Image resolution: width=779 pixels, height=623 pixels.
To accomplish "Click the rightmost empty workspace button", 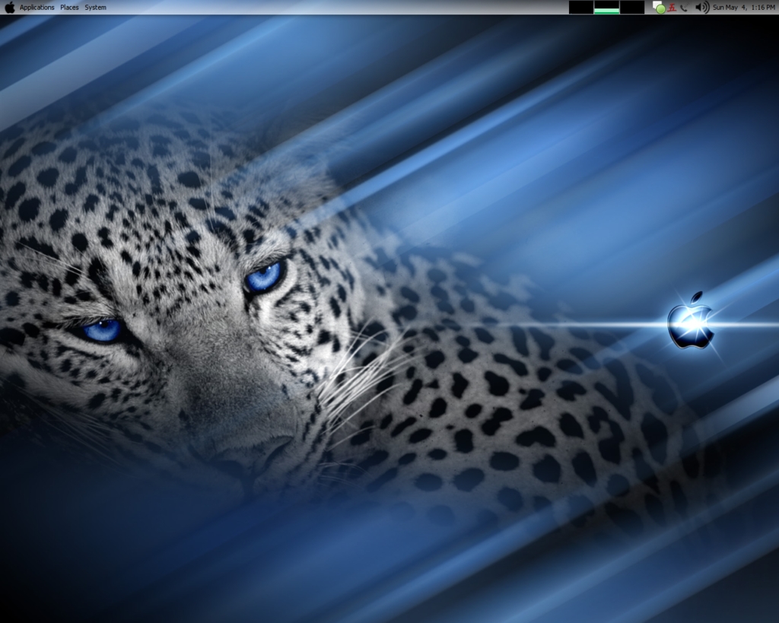I will (633, 7).
